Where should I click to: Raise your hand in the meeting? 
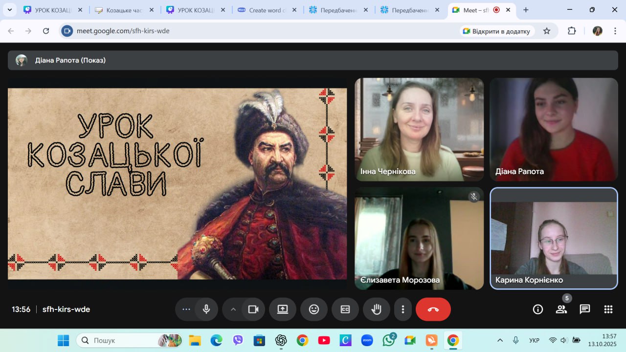coord(376,309)
